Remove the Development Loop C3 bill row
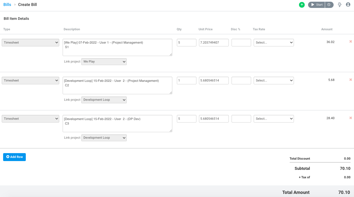354x197 pixels. 351,118
